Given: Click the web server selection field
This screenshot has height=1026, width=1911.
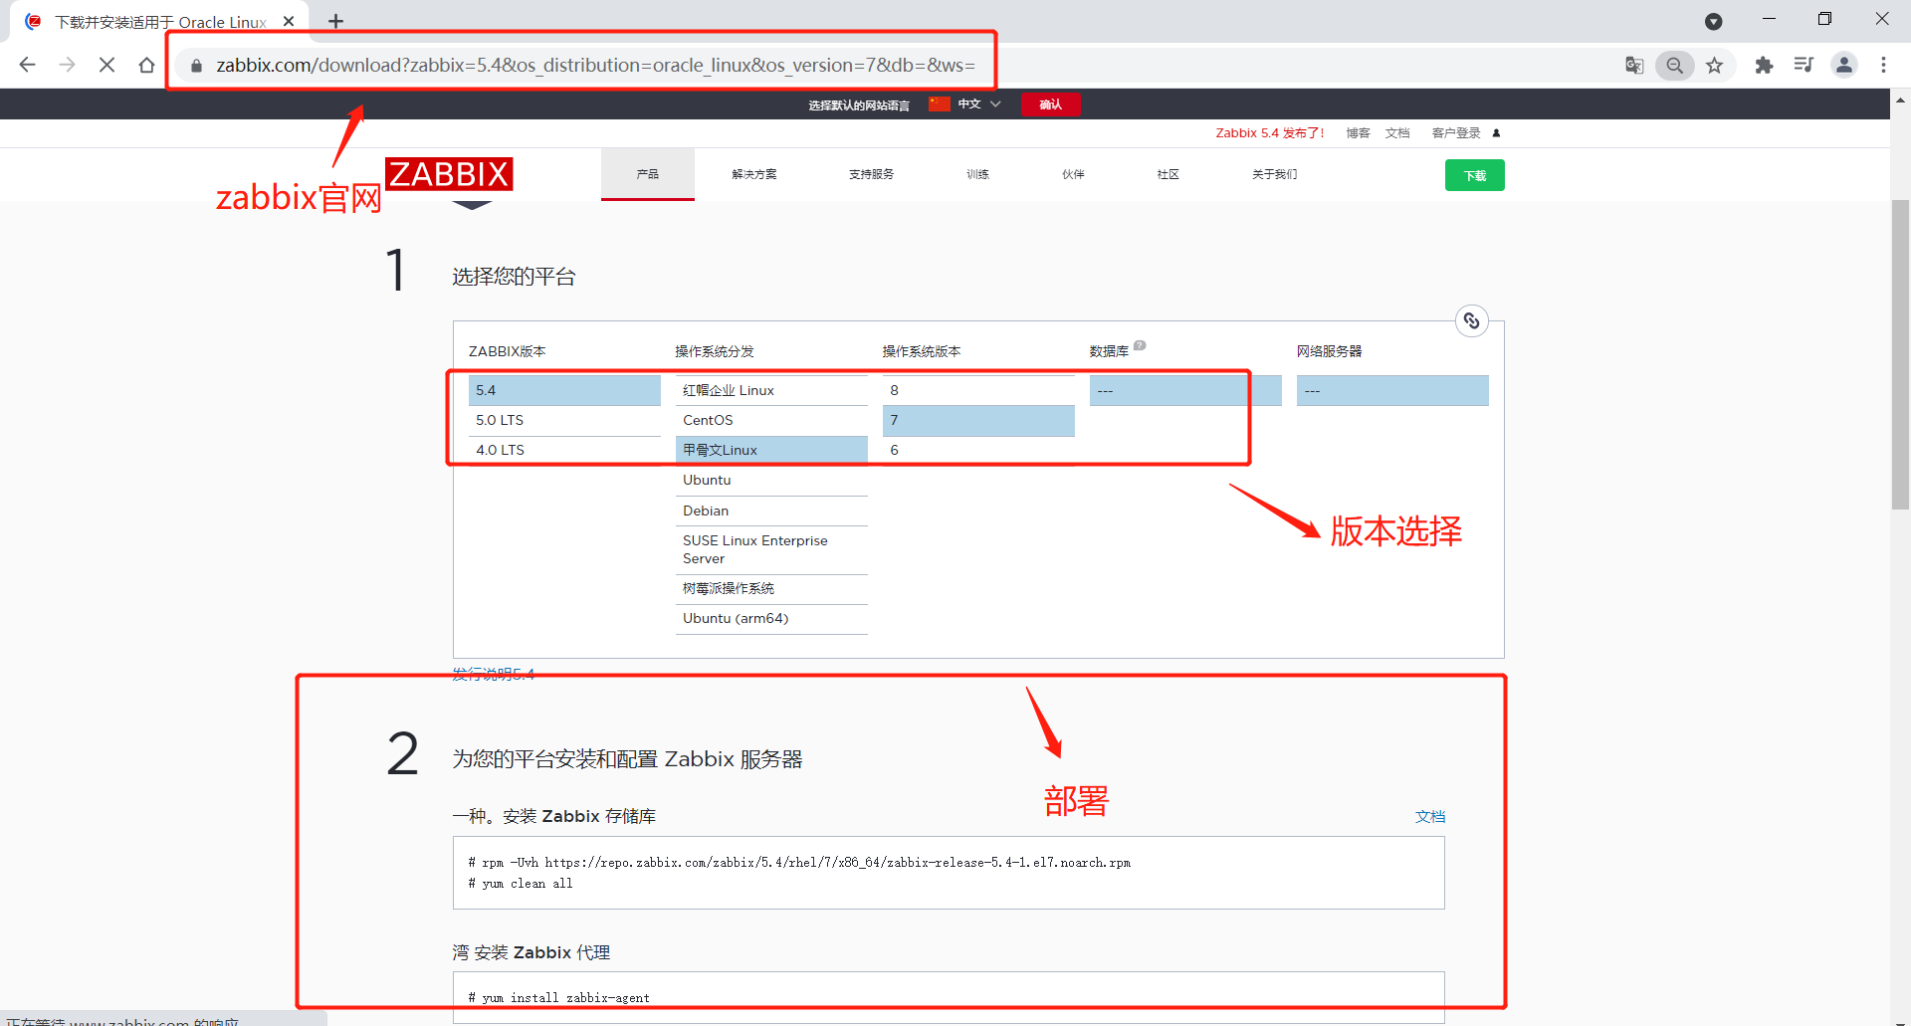Looking at the screenshot, I should point(1392,390).
